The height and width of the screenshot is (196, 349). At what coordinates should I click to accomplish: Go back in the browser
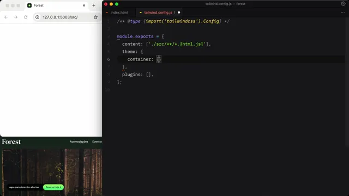coord(6,17)
